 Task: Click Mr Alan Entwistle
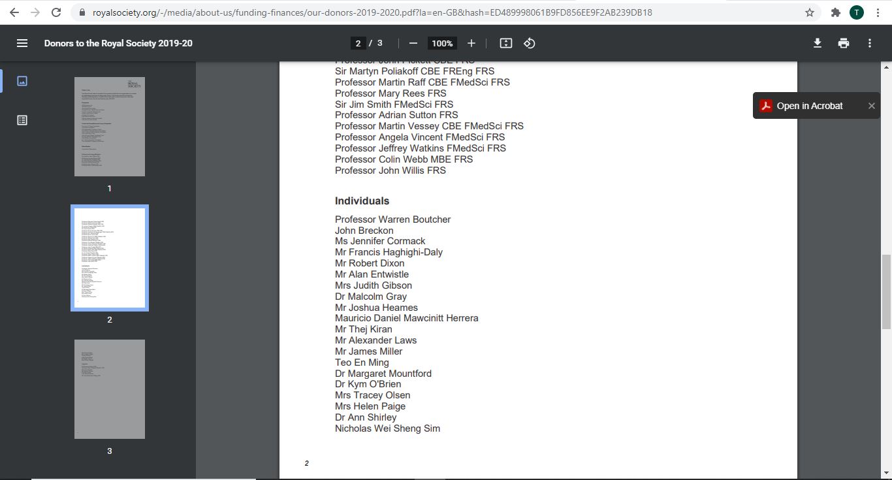(x=372, y=274)
